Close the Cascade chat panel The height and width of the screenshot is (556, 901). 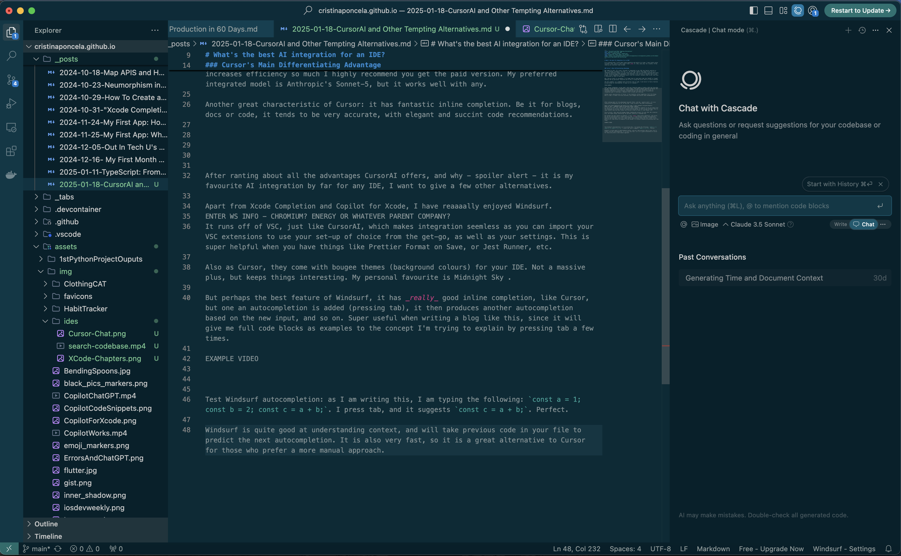pyautogui.click(x=889, y=30)
